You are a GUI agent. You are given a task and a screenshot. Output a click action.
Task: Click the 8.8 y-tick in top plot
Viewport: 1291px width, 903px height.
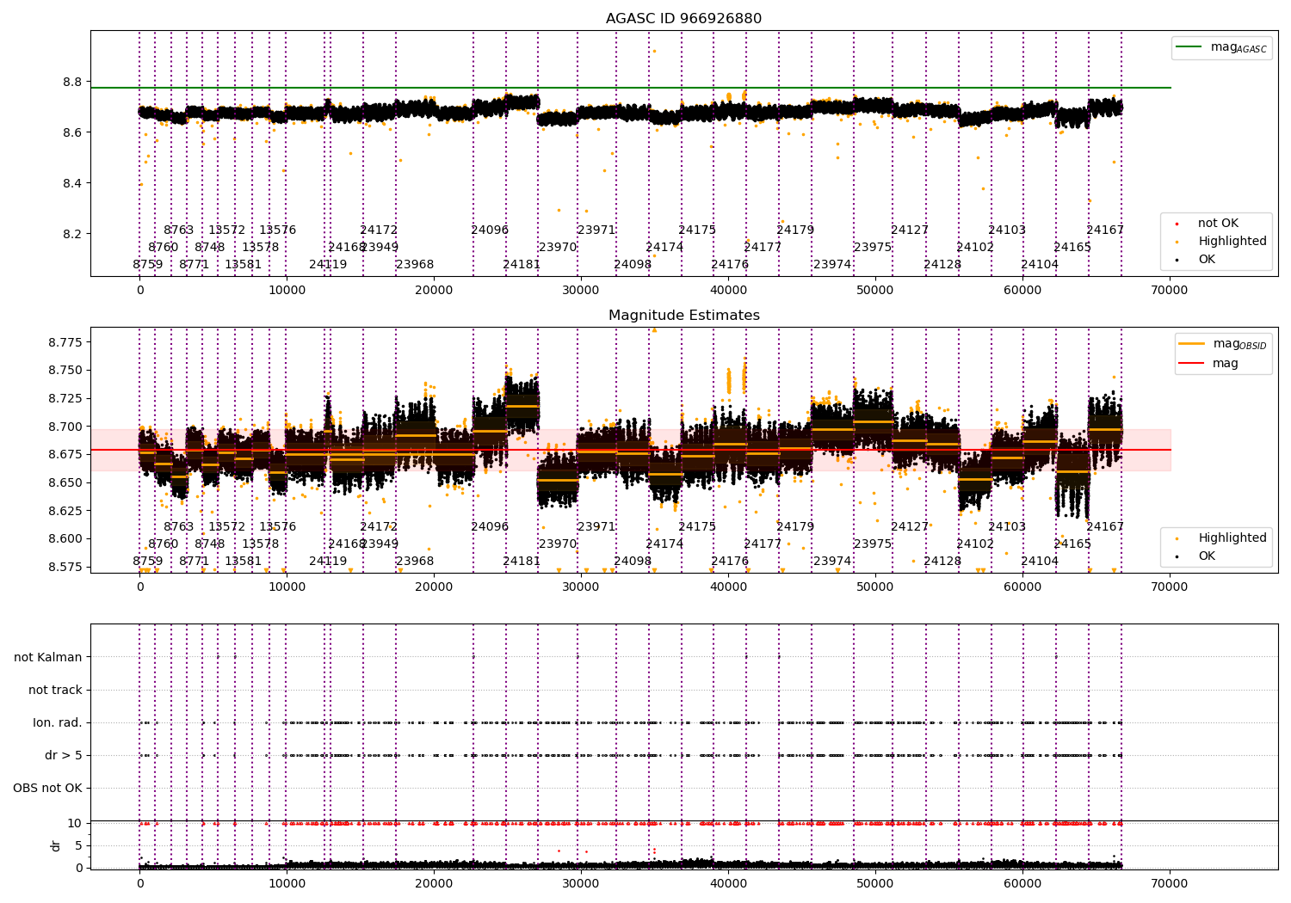[72, 83]
